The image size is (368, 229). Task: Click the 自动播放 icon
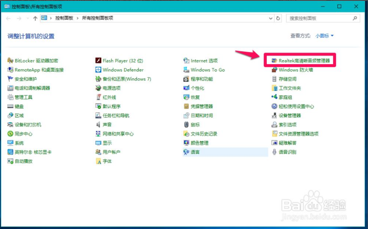(10, 161)
